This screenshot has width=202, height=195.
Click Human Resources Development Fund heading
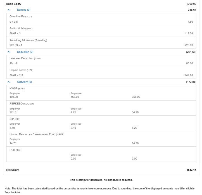click(37, 134)
